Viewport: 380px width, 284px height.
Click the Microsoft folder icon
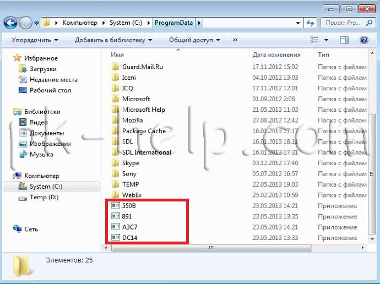pos(115,99)
